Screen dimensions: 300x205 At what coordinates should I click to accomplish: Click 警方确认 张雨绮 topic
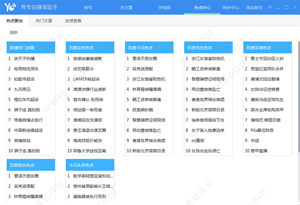pyautogui.click(x=88, y=99)
